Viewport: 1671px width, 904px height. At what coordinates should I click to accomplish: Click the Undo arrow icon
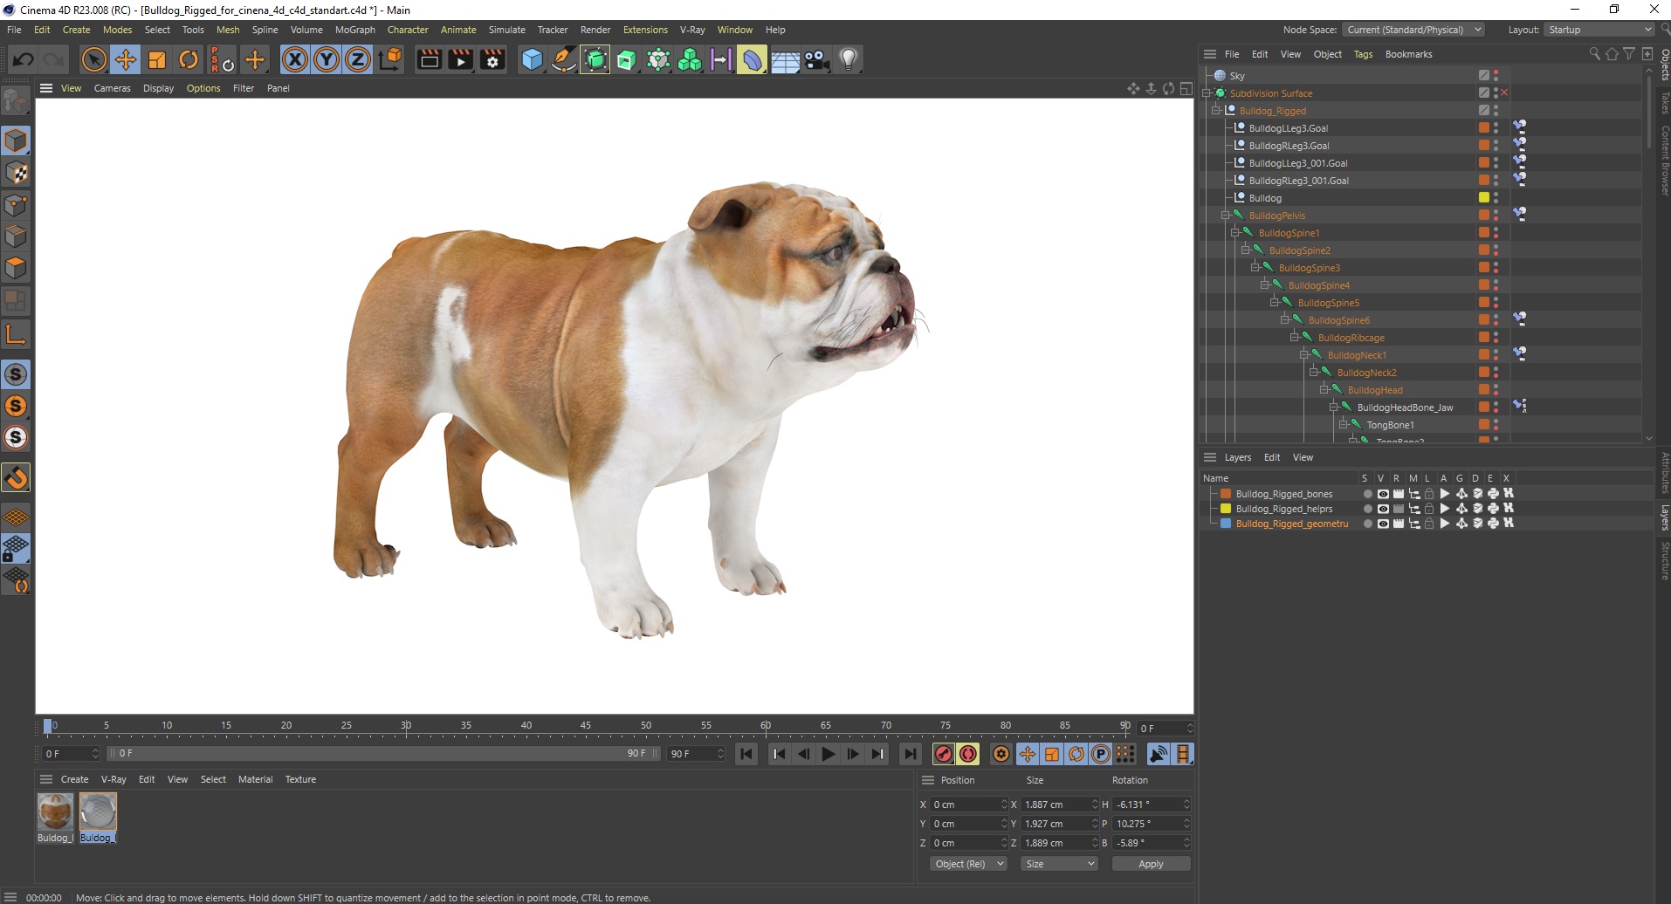pyautogui.click(x=24, y=59)
